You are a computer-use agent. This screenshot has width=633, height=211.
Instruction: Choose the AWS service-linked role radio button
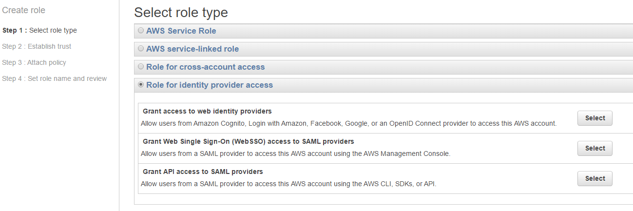click(141, 49)
